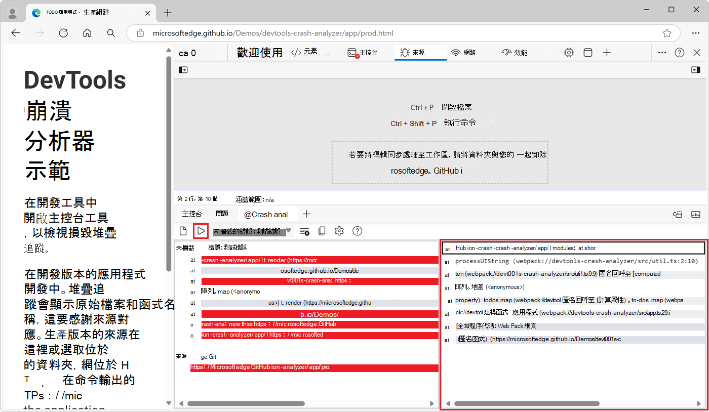Open the DevTools dock layout picker
This screenshot has width=709, height=412.
587,52
